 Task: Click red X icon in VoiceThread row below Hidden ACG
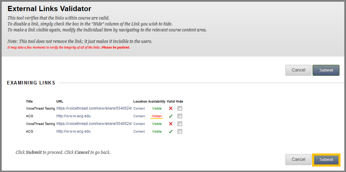pos(171,124)
